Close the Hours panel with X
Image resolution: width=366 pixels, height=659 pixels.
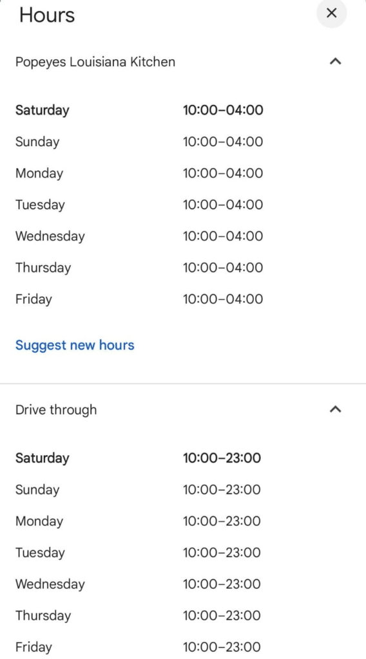point(331,13)
